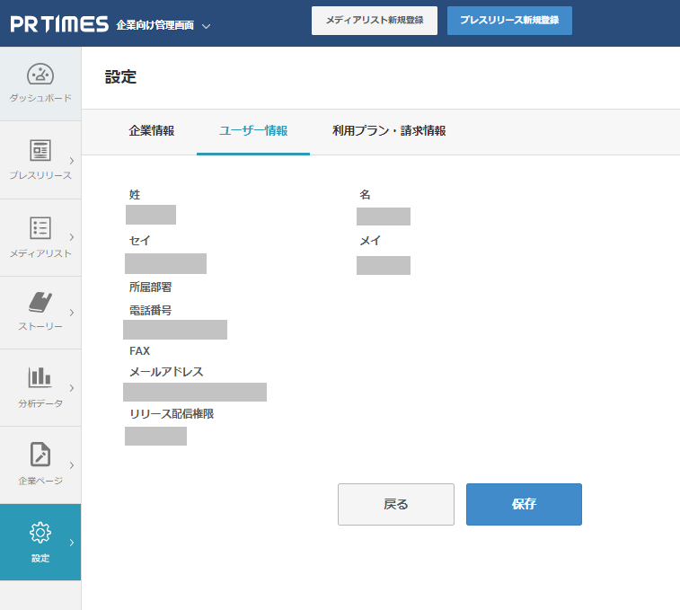The image size is (680, 610).
Task: Open the Story book icon
Action: tap(40, 303)
